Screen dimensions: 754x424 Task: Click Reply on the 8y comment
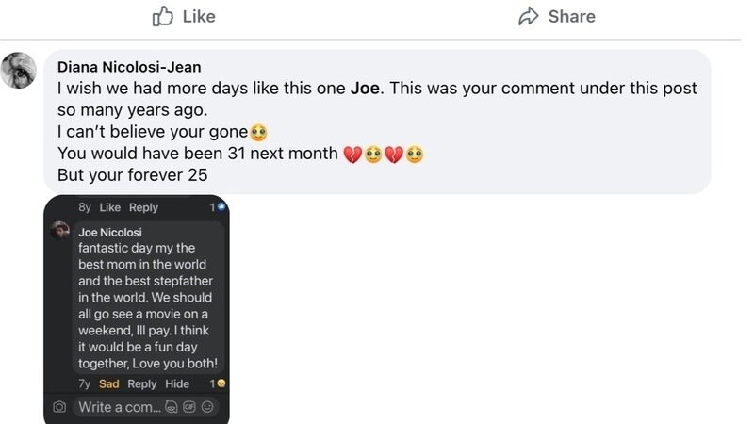143,207
